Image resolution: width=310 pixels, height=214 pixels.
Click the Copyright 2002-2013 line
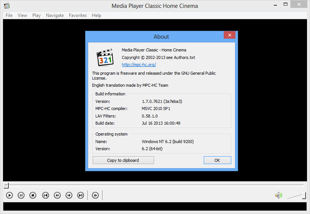[158, 57]
